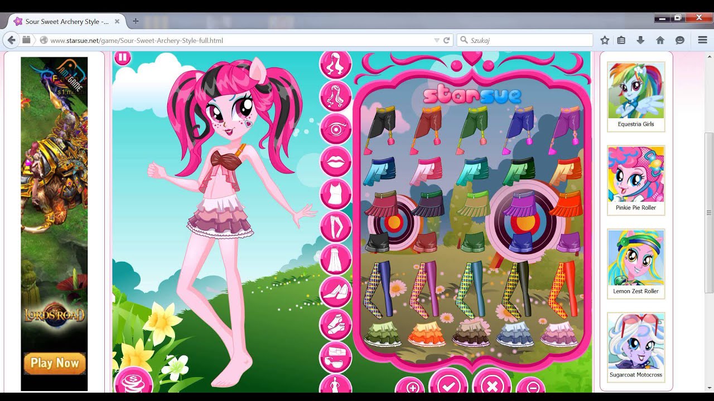
Task: Put on the black checkered leggings
Action: click(516, 289)
